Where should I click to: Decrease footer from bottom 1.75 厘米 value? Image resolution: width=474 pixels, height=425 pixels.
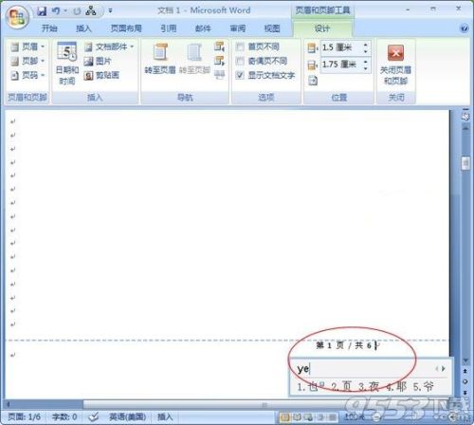[366, 68]
